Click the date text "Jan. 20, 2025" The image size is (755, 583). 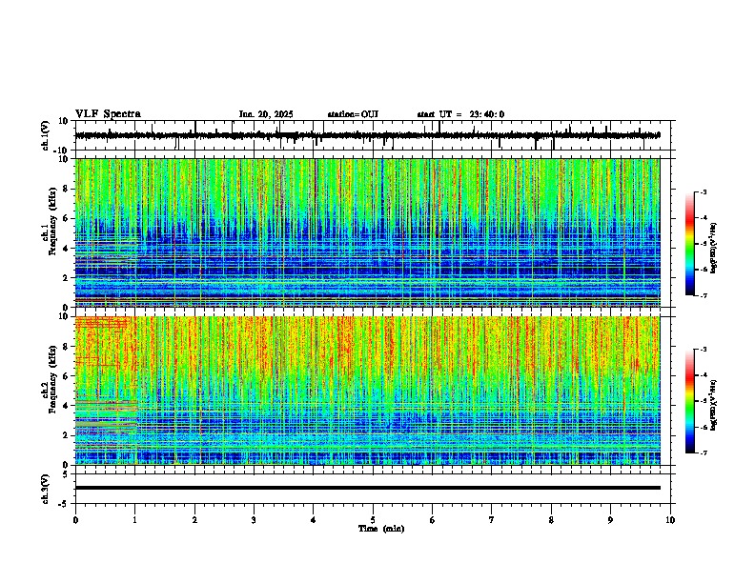pyautogui.click(x=266, y=114)
